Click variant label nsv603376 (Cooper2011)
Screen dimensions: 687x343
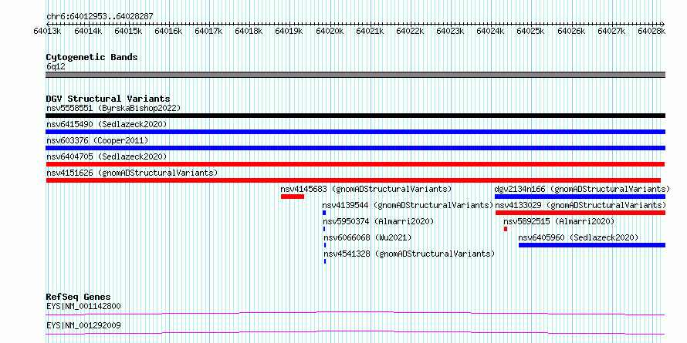tap(97, 140)
